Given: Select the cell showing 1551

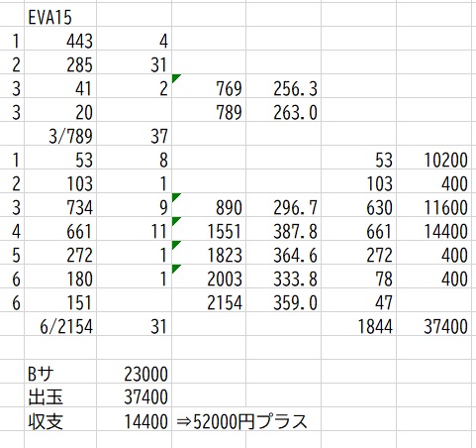Looking at the screenshot, I should [x=209, y=229].
